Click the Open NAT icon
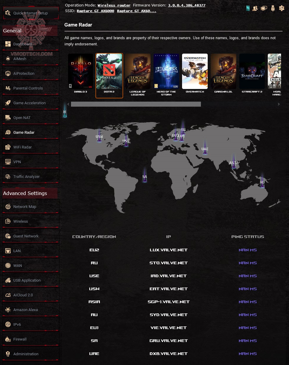The height and width of the screenshot is (365, 289). pyautogui.click(x=8, y=118)
